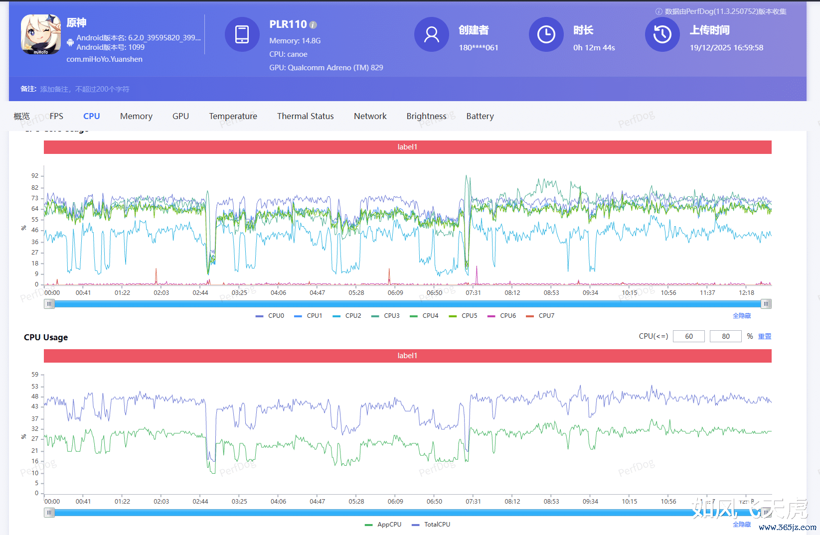Grab left handle of core usage time slider
Viewport: 820px width, 535px height.
pyautogui.click(x=49, y=304)
